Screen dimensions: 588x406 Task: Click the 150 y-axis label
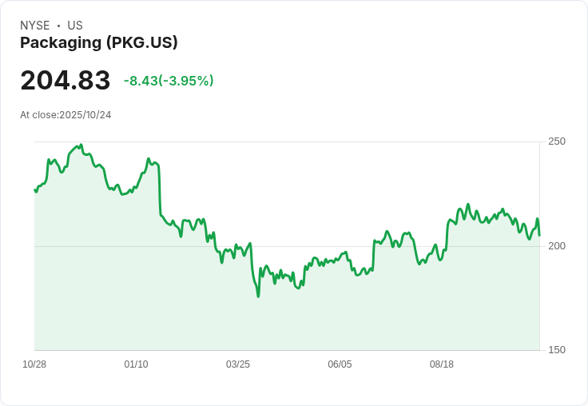point(556,350)
